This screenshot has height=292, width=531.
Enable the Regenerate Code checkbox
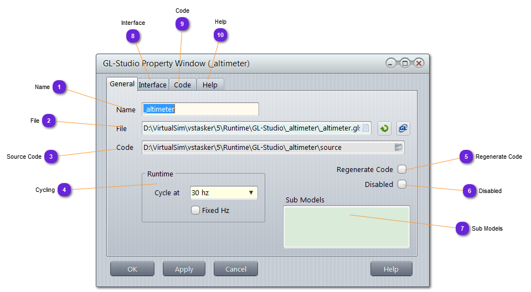point(402,169)
